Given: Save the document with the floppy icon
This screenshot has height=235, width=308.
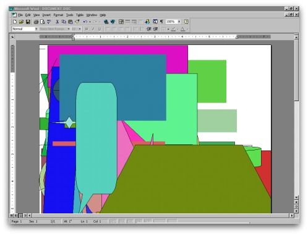Looking at the screenshot, I should tap(28, 22).
